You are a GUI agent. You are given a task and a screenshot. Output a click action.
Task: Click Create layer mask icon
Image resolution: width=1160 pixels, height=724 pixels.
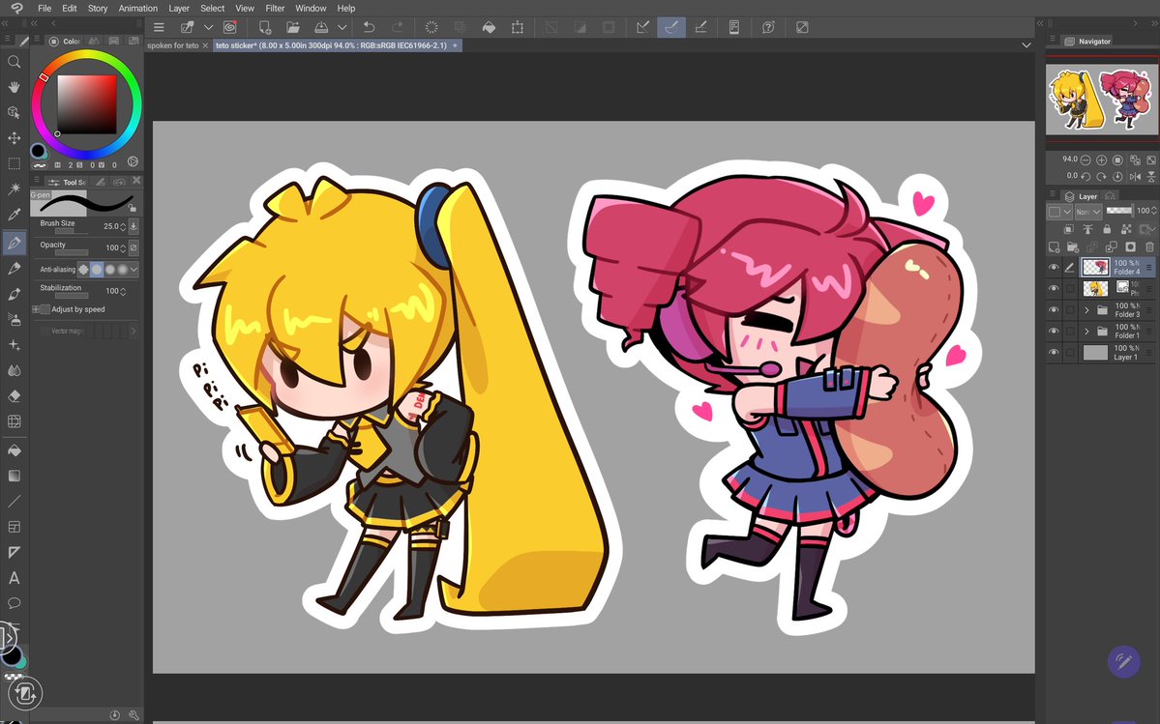(x=1130, y=246)
